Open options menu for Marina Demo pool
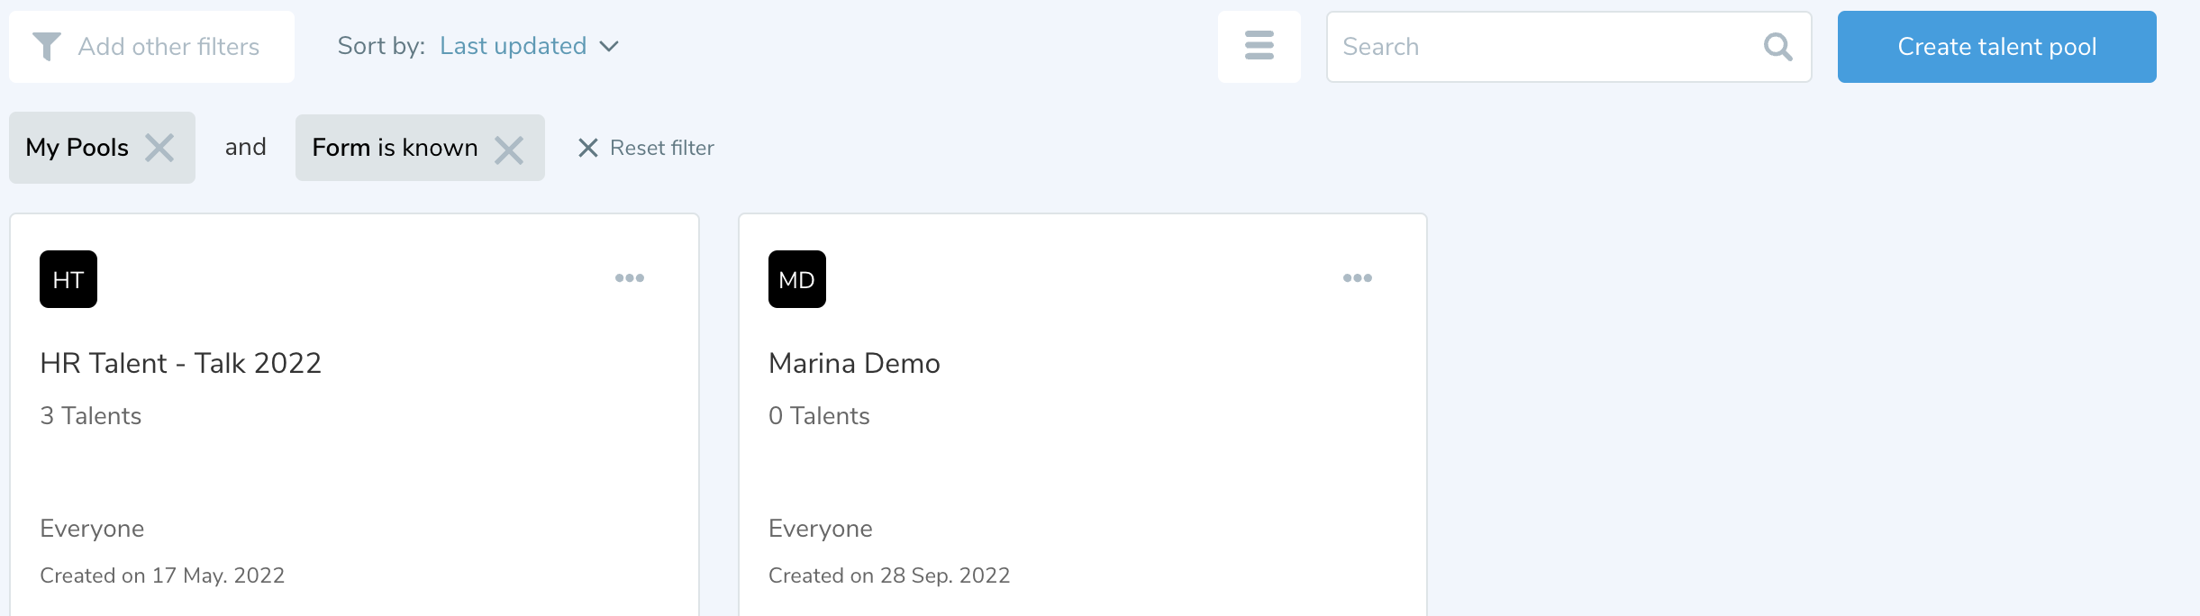Image resolution: width=2200 pixels, height=616 pixels. [x=1357, y=278]
